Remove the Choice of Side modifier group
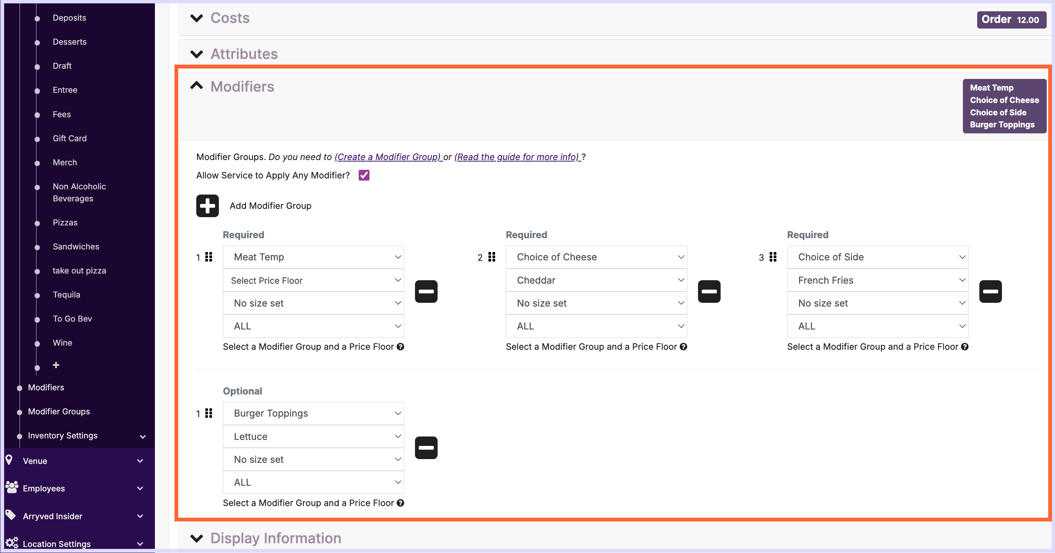 click(x=990, y=292)
